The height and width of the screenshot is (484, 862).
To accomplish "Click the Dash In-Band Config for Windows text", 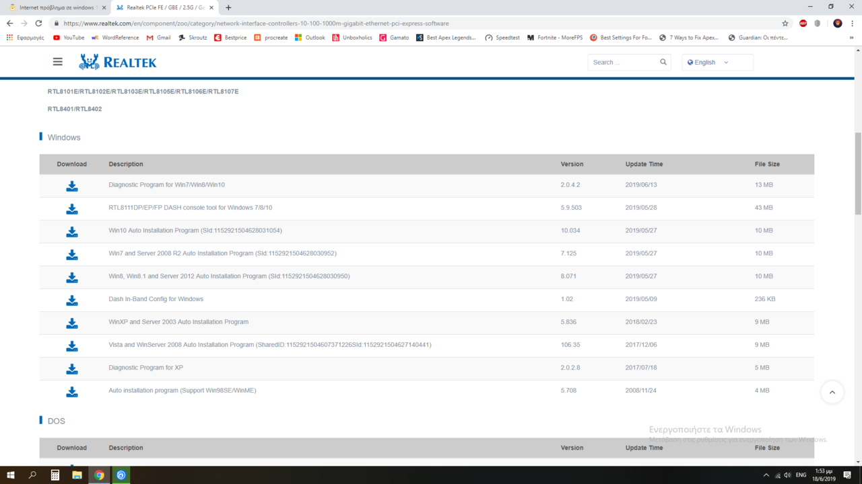I will click(156, 299).
